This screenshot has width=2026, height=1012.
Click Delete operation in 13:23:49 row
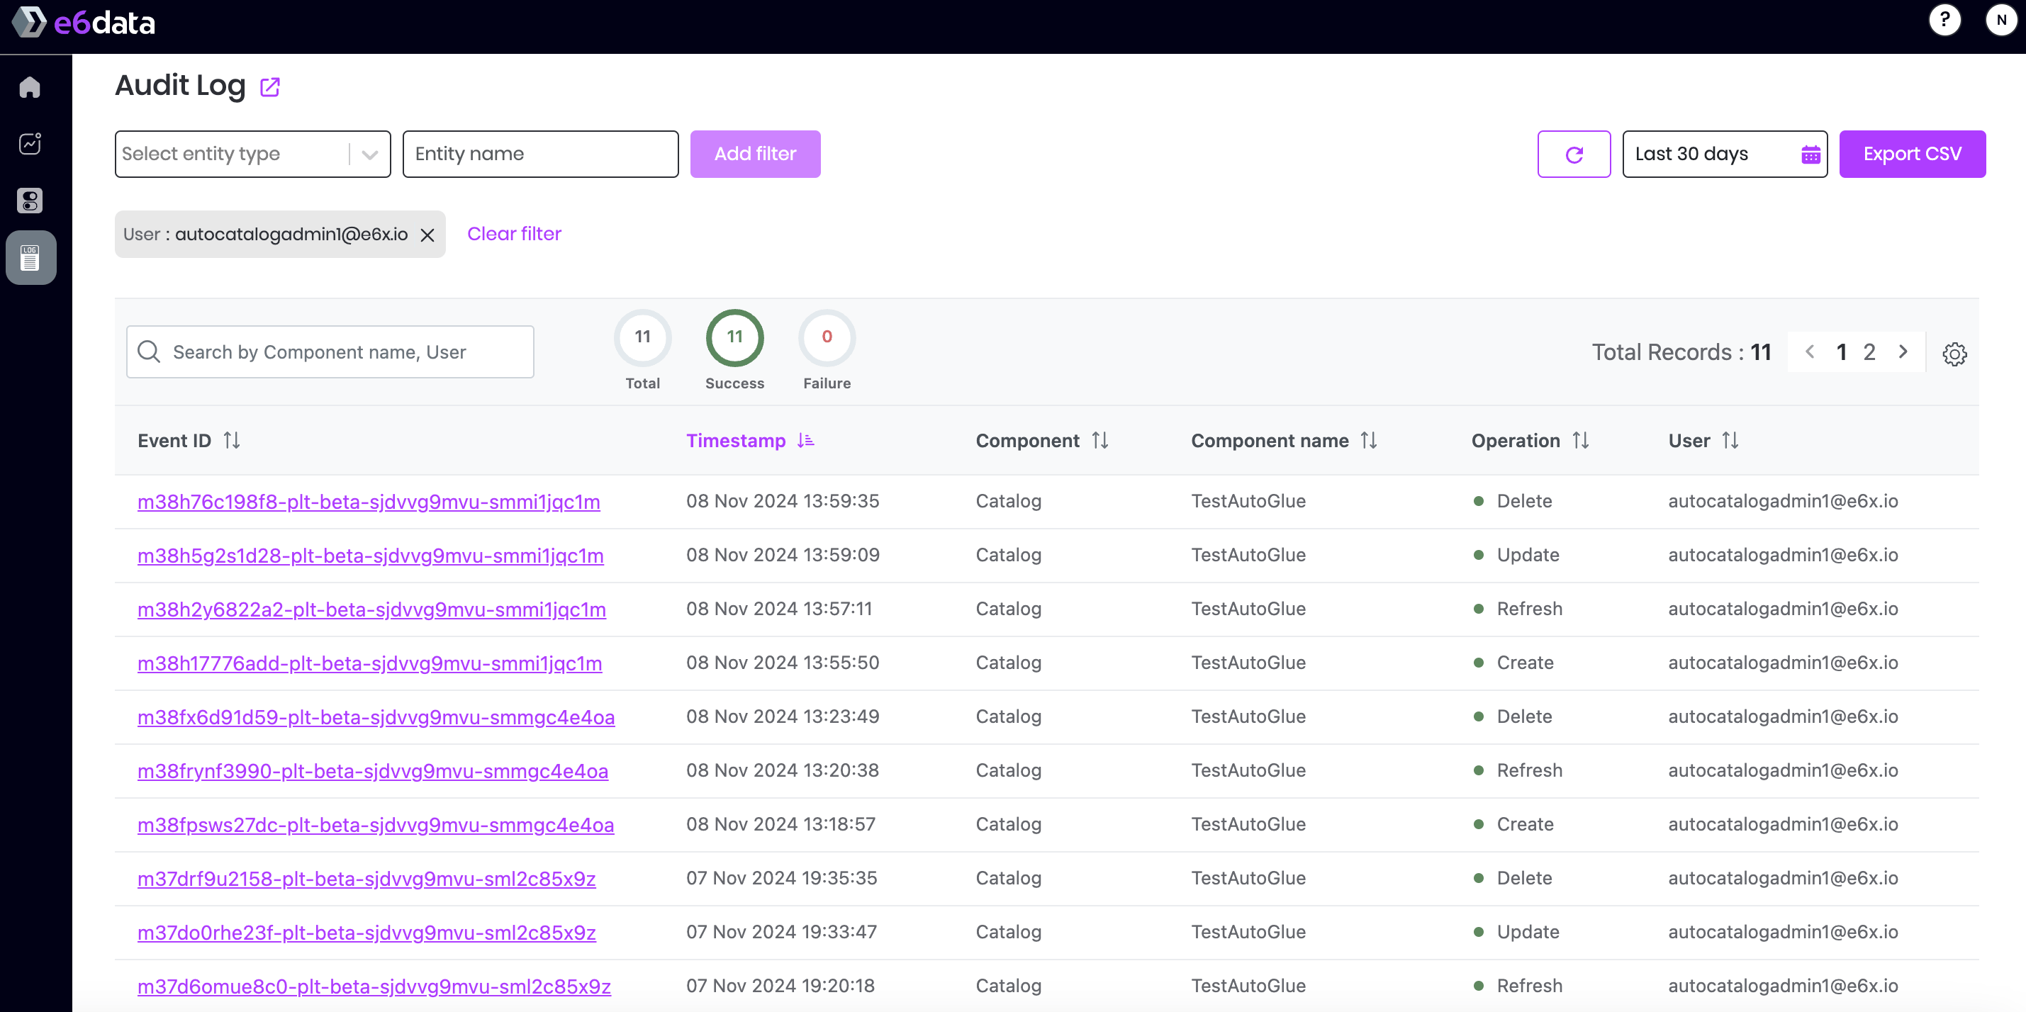point(1524,716)
